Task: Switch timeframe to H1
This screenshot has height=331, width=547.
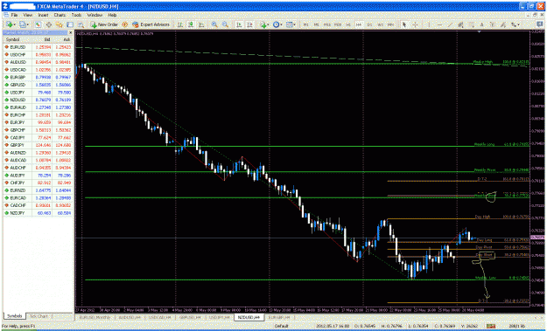Action: tap(348, 24)
